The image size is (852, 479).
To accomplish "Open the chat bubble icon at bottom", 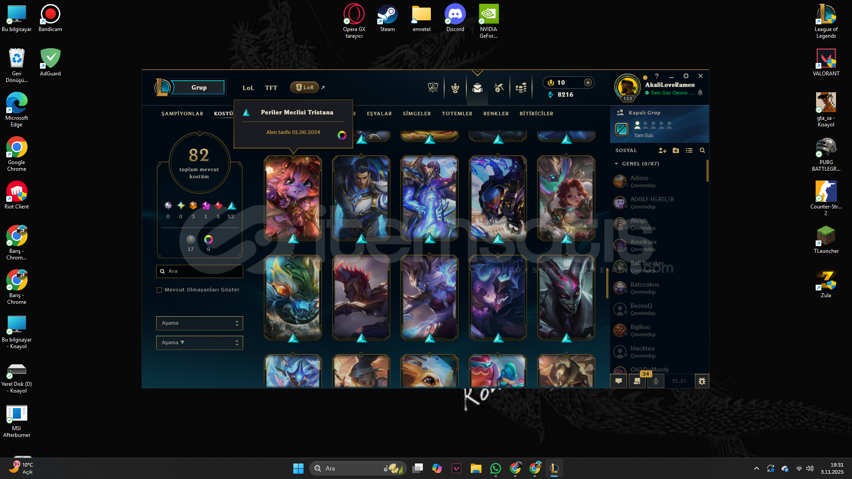I will pos(619,381).
